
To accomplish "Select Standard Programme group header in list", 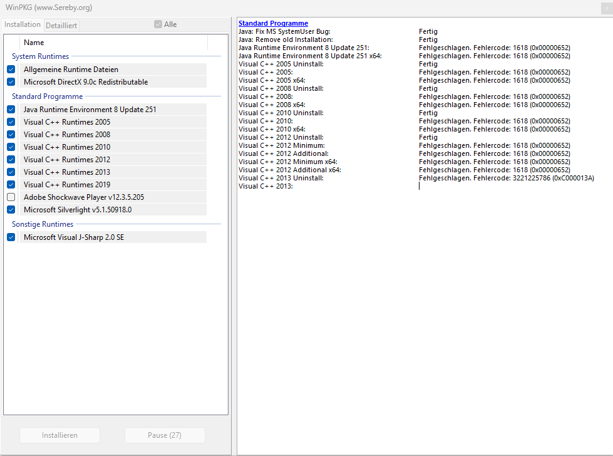I will tap(48, 96).
